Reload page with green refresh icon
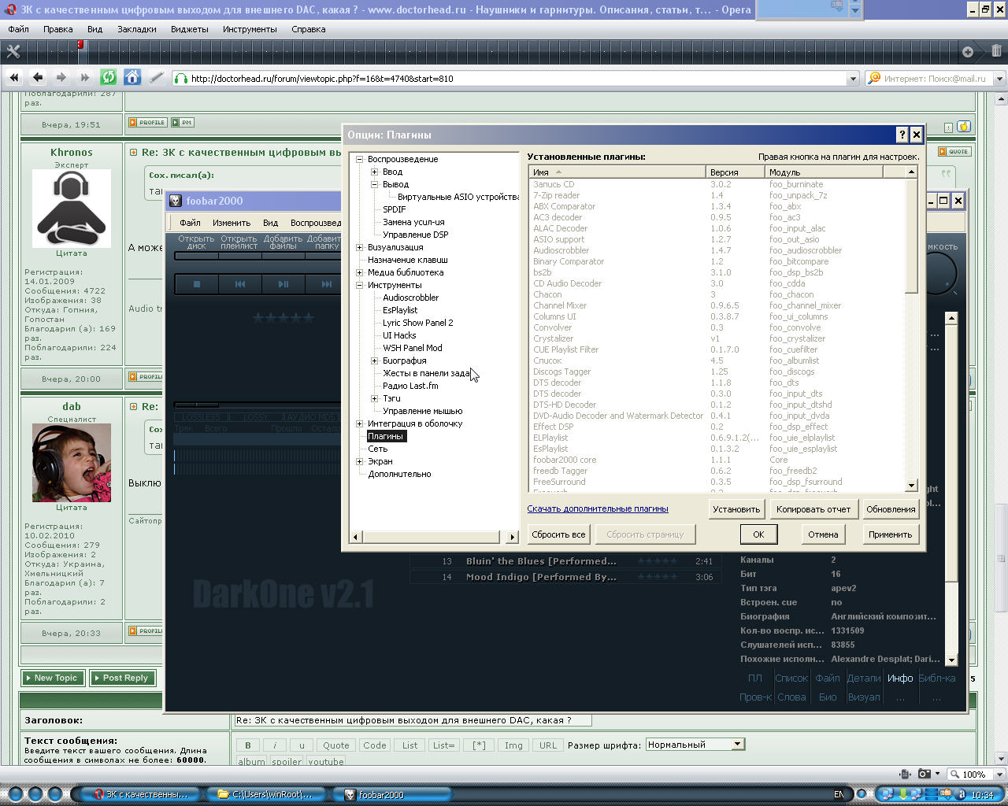Viewport: 1008px width, 806px height. [x=109, y=77]
